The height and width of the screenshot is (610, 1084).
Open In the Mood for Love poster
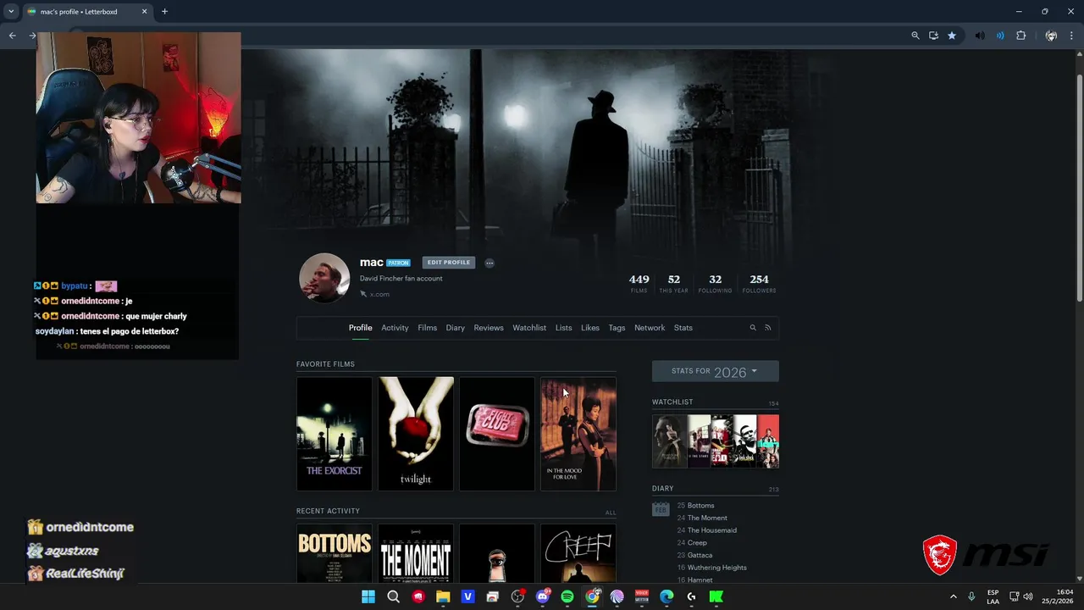pyautogui.click(x=578, y=434)
